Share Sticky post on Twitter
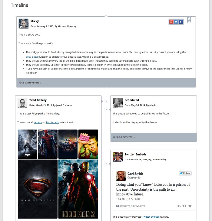This screenshot has width=212, height=221. (x=176, y=22)
